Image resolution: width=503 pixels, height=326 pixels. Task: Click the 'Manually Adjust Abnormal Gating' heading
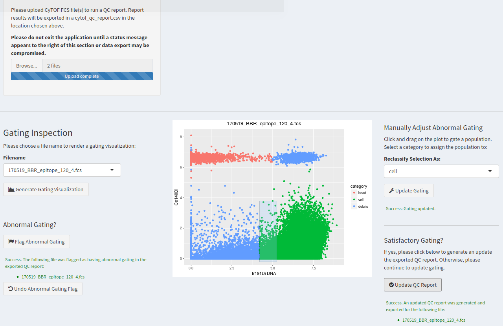(433, 128)
